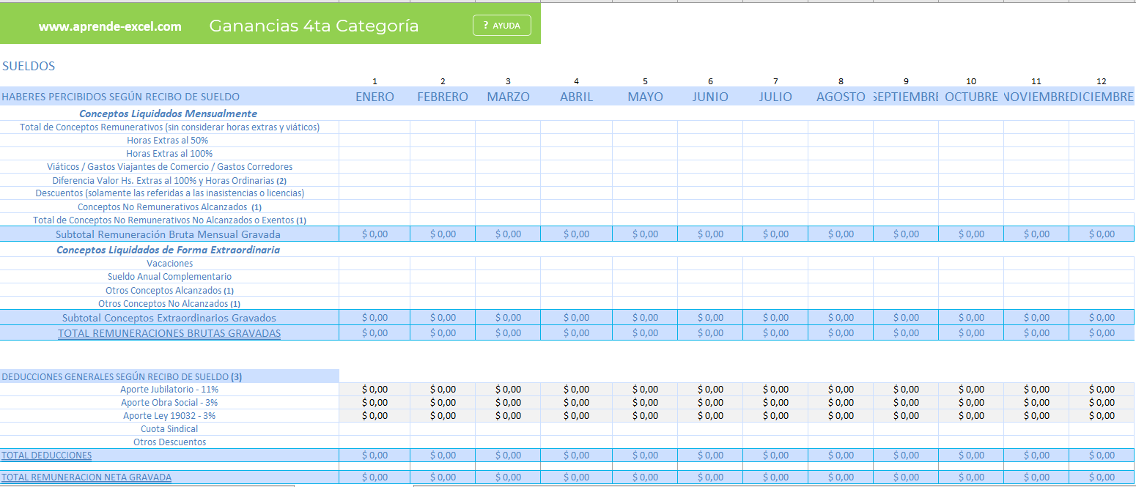The height and width of the screenshot is (487, 1136).
Task: Select the SUELDOS section heading
Action: [x=29, y=66]
